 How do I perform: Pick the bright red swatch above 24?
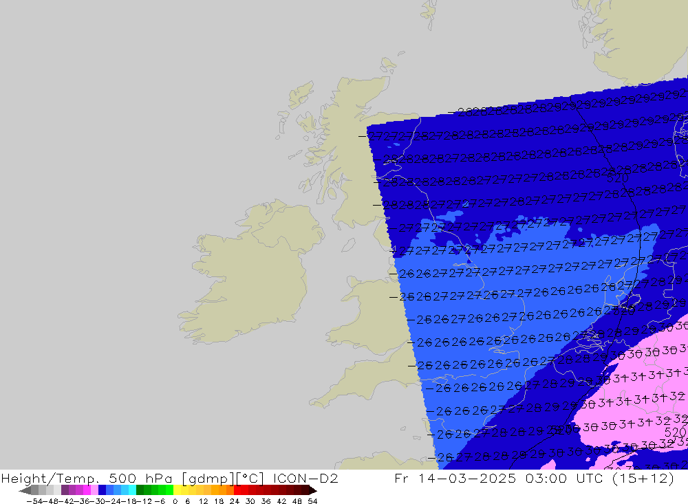point(237,490)
